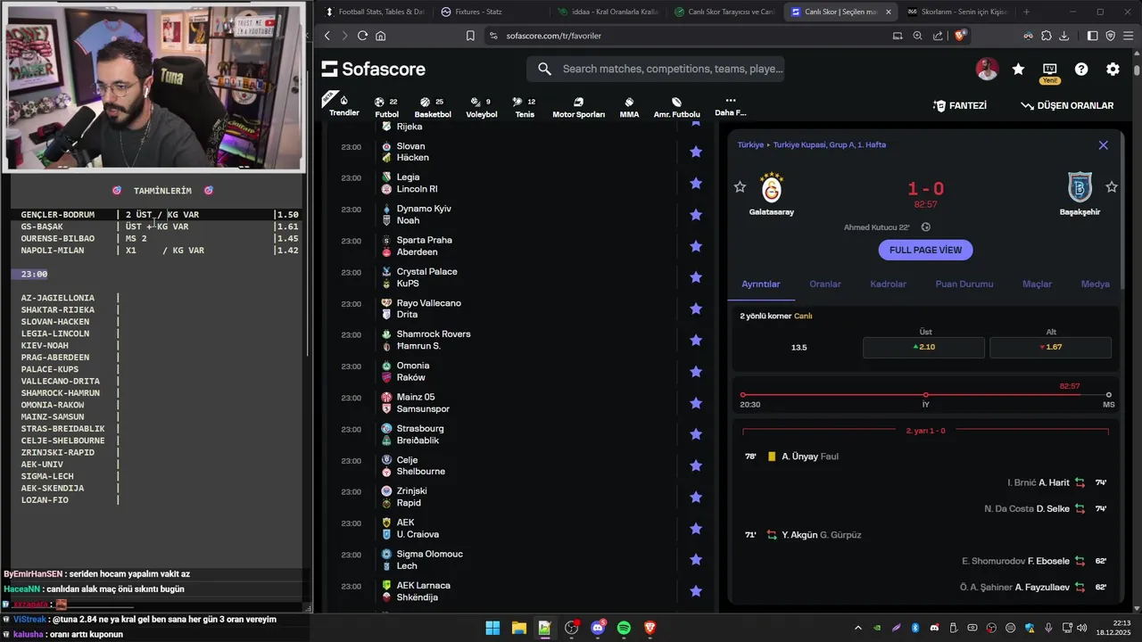The image size is (1142, 642).
Task: Bookmark this page icon in address bar
Action: 470,36
